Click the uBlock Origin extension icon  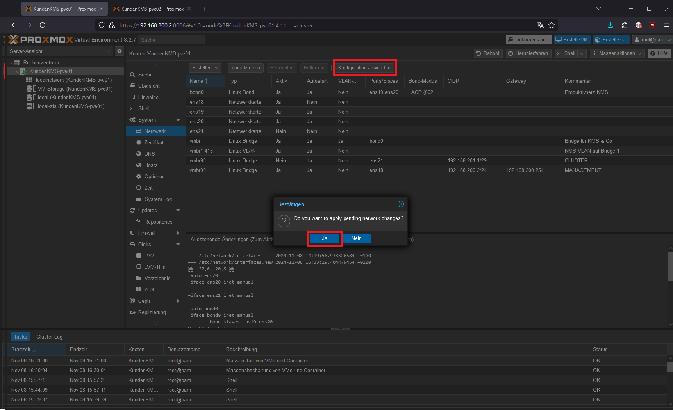pos(652,25)
